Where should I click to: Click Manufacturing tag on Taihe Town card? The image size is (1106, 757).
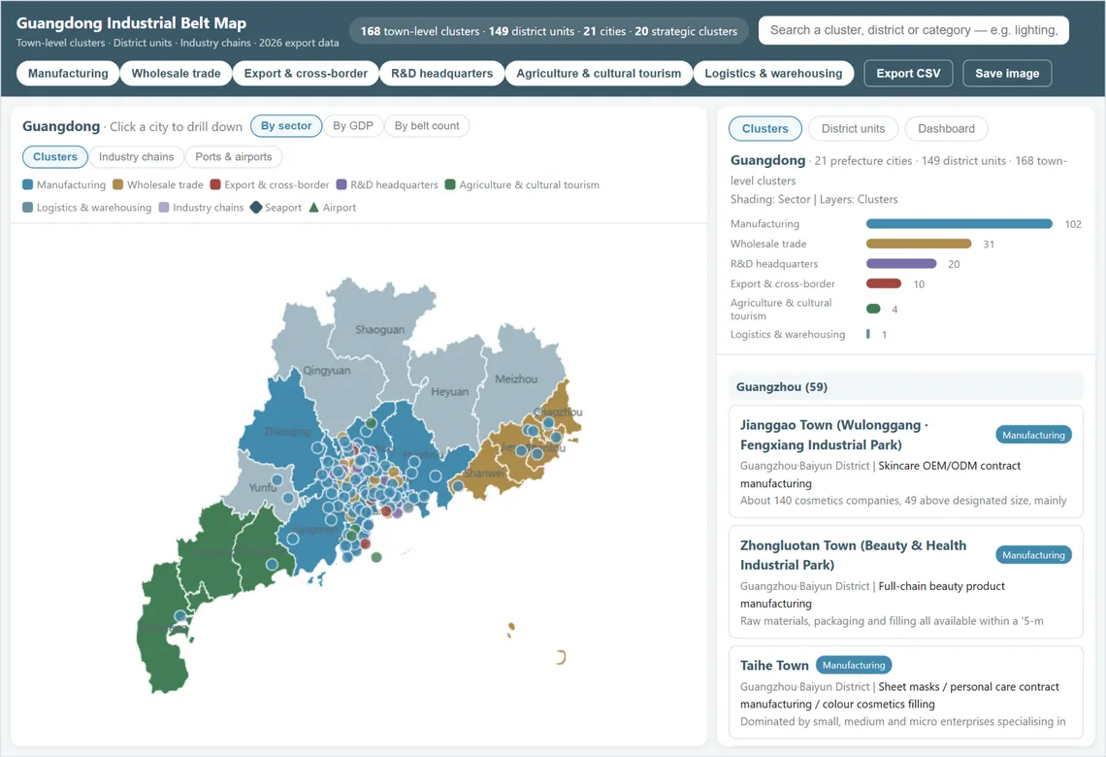click(x=854, y=665)
